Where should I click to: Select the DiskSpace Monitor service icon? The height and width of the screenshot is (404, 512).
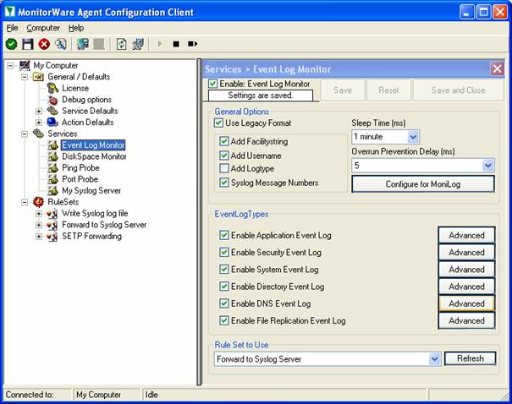pos(52,156)
